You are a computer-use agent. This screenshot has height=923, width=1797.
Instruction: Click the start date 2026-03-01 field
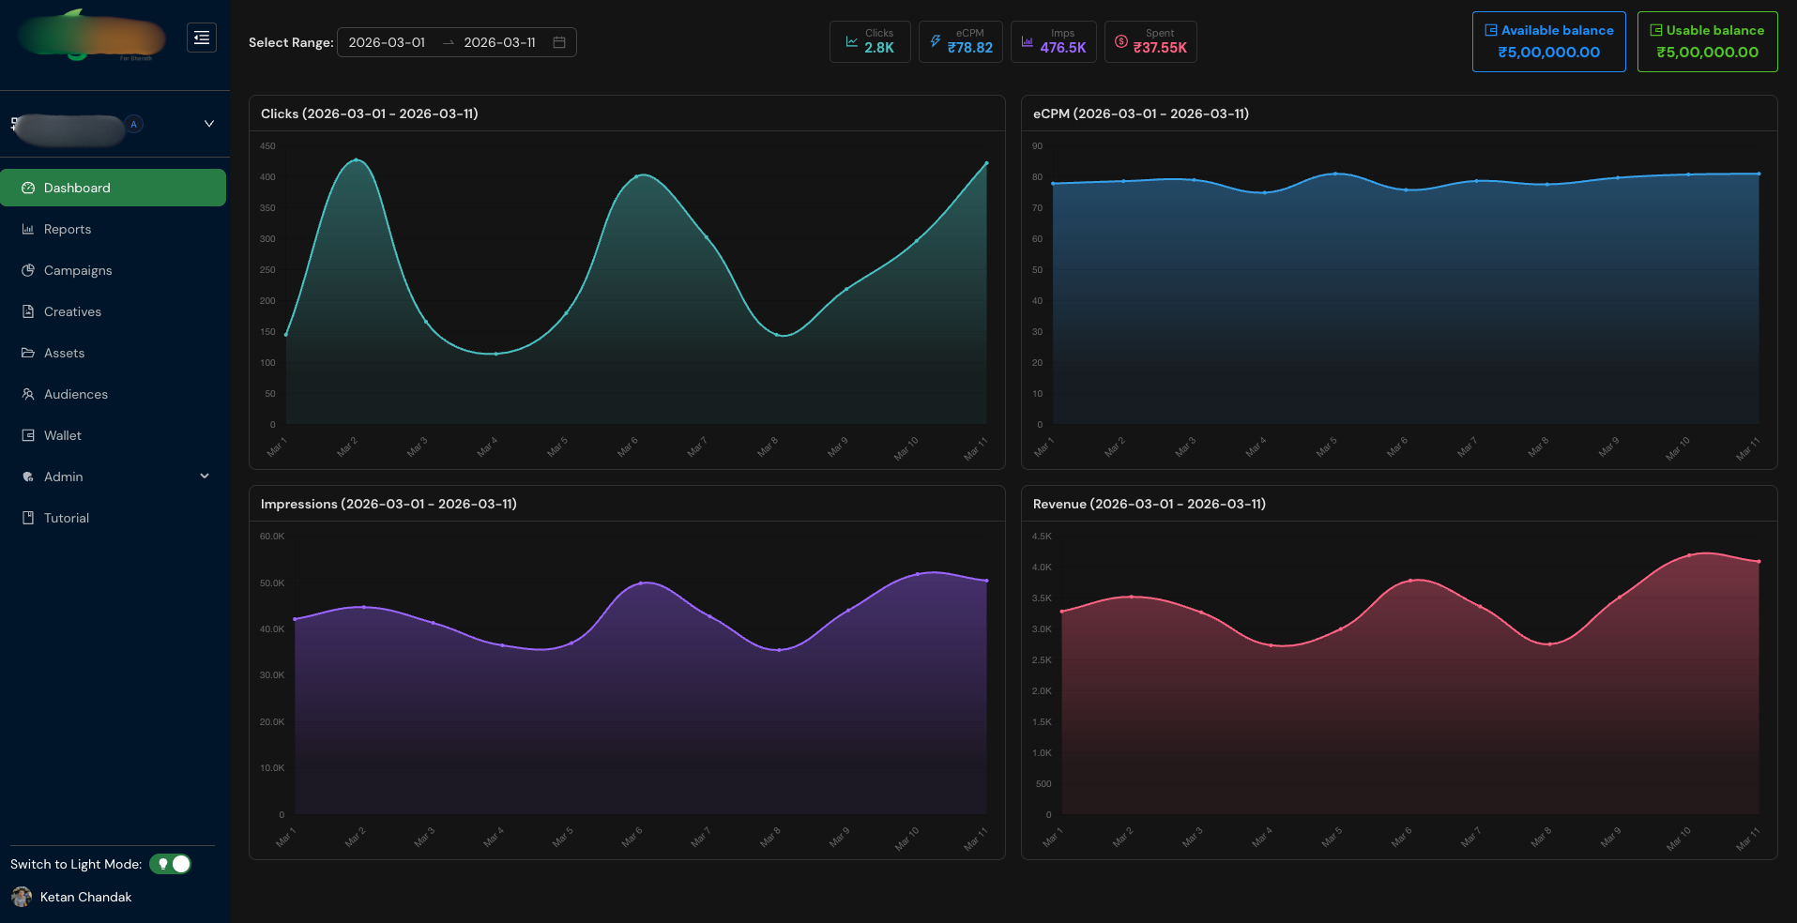click(x=387, y=42)
